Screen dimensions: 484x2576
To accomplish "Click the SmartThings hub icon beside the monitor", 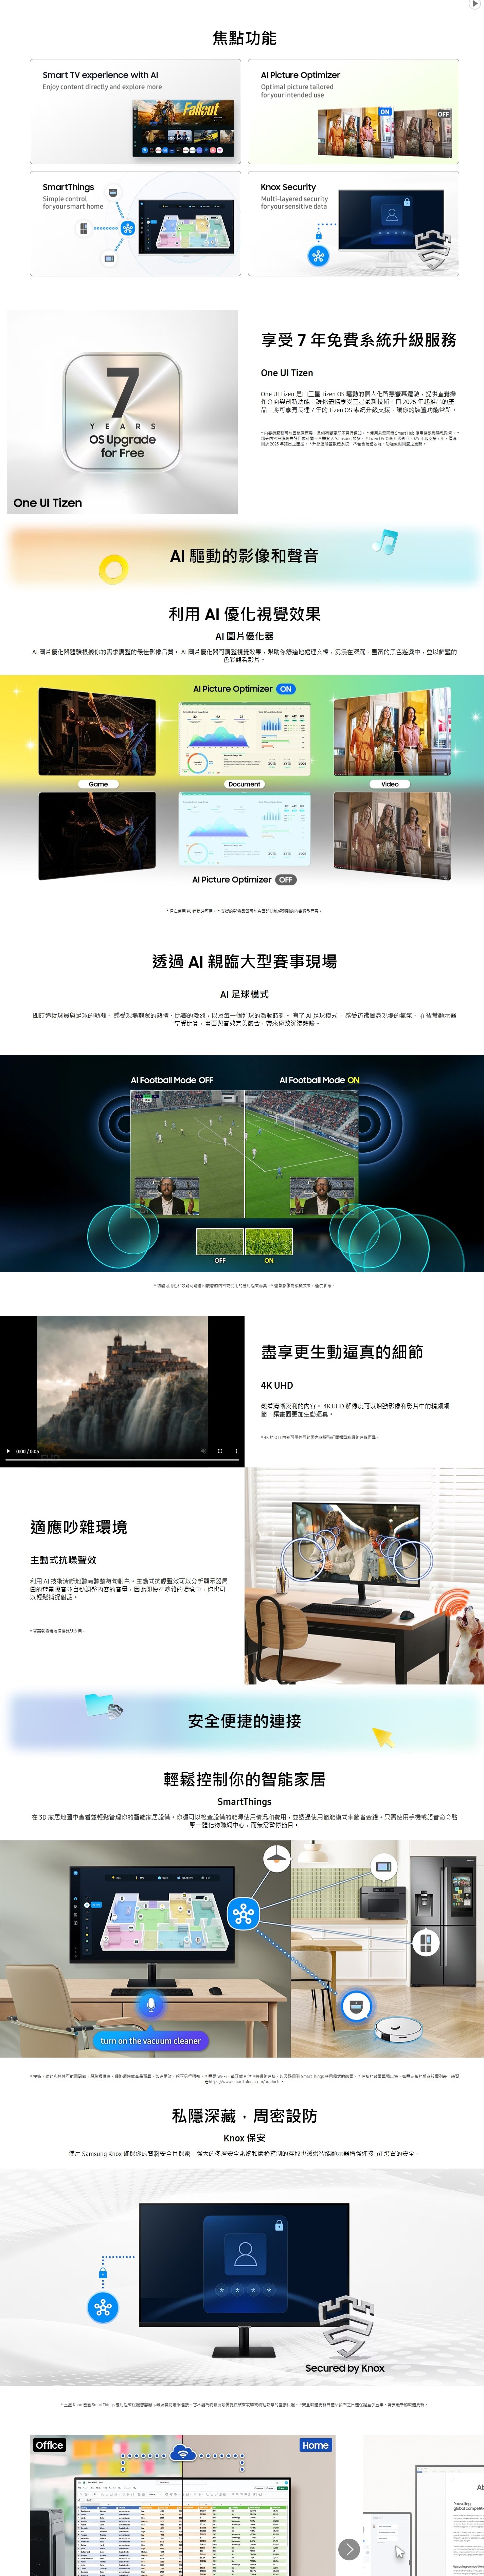I will pyautogui.click(x=243, y=1914).
